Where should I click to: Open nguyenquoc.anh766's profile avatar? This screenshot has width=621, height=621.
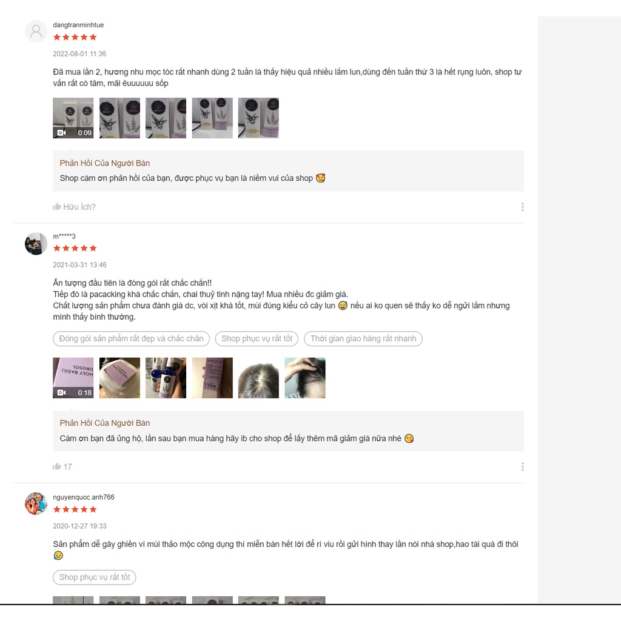(36, 503)
